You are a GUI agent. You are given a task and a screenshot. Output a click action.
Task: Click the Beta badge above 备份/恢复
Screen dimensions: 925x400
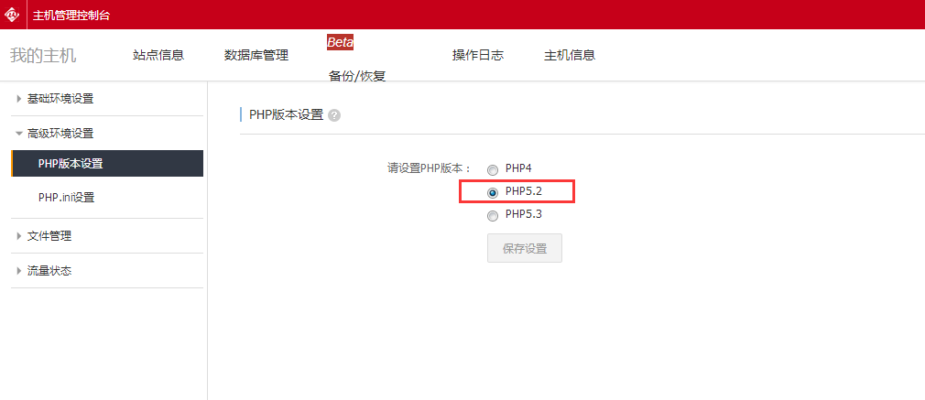tap(340, 42)
